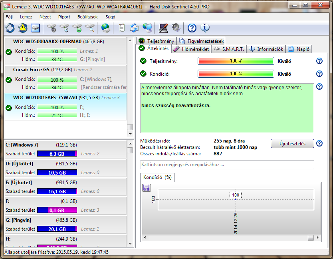Image resolution: width=333 pixels, height=259 pixels.
Task: Click help icon beside Újratesztelés button
Action: (319, 143)
